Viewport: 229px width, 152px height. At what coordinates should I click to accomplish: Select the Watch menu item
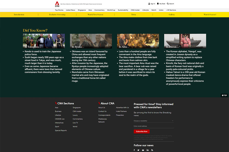click(x=154, y=10)
